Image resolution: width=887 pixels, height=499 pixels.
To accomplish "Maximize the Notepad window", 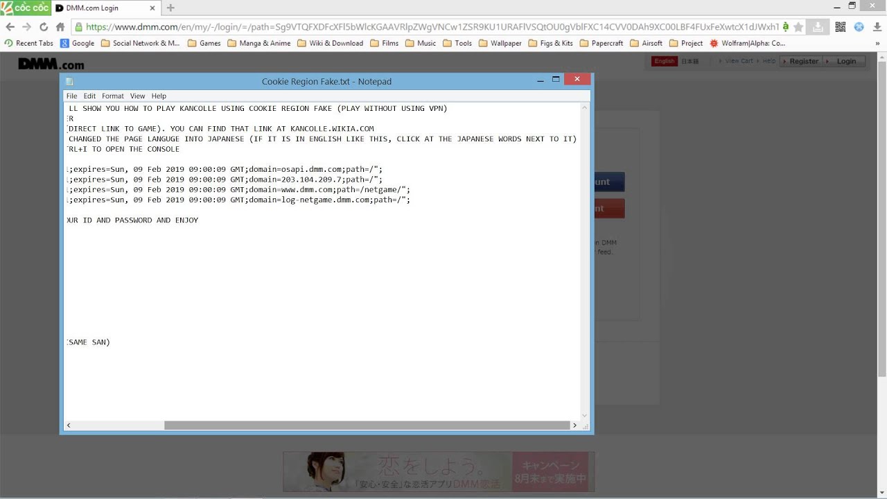I will click(556, 80).
